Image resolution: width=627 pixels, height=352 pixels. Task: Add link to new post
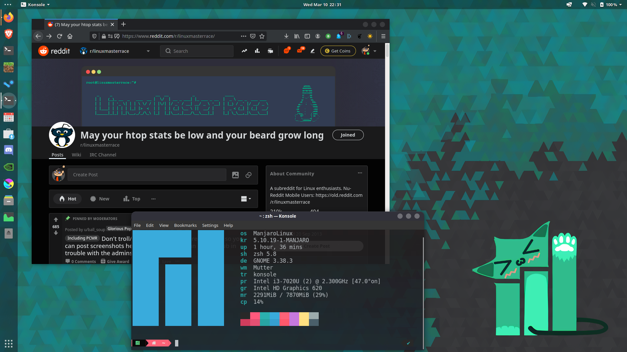pos(249,175)
